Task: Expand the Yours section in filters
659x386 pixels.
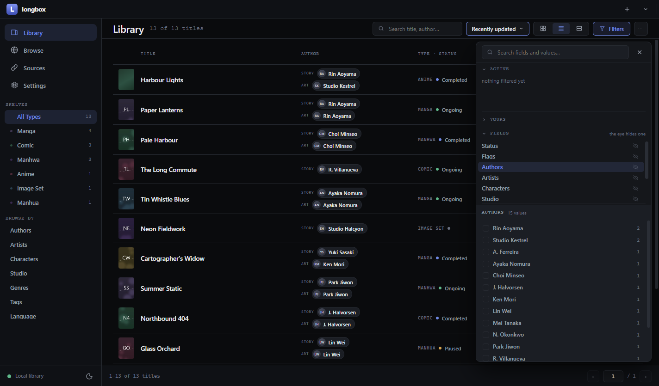Action: click(x=494, y=119)
